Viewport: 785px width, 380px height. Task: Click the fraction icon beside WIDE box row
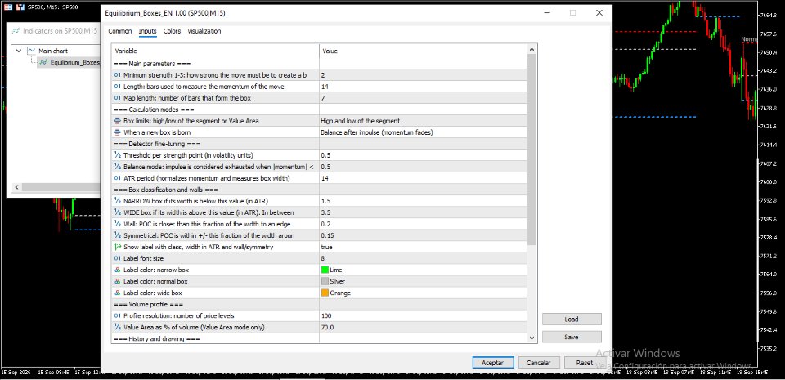tap(118, 212)
